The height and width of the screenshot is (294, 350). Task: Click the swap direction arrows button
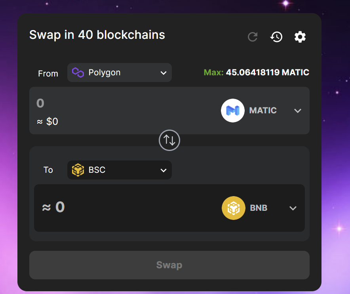(x=169, y=140)
